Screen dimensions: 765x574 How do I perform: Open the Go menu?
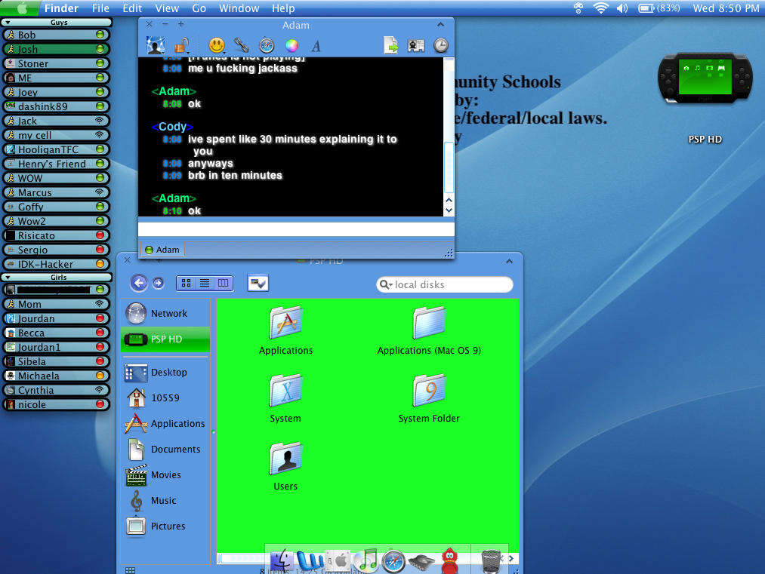click(x=199, y=8)
